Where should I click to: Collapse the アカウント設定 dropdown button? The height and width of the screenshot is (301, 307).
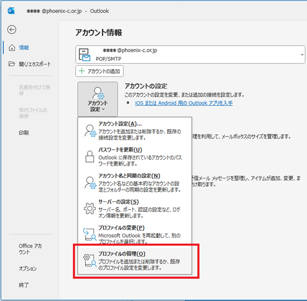[98, 98]
